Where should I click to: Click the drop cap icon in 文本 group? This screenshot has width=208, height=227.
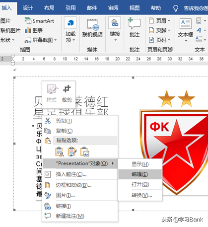click(x=199, y=40)
